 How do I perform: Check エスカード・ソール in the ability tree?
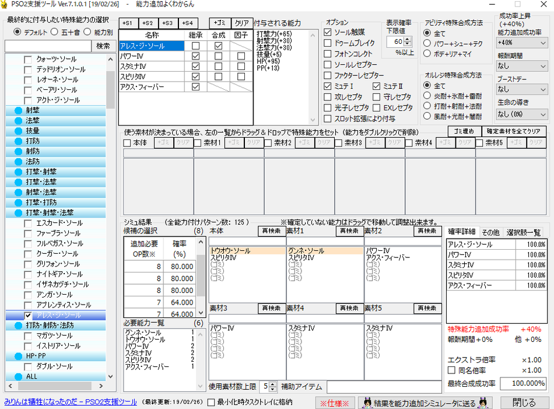[28, 223]
